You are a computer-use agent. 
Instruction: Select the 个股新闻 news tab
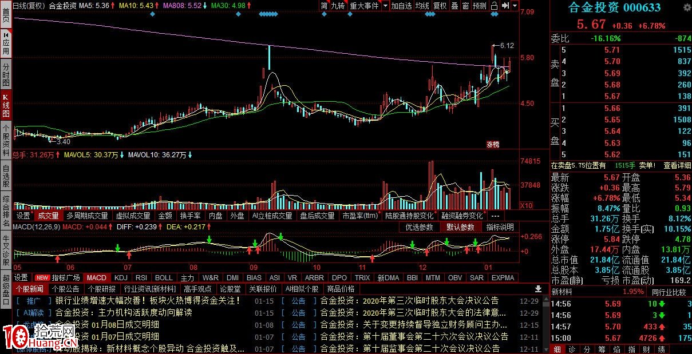point(30,289)
